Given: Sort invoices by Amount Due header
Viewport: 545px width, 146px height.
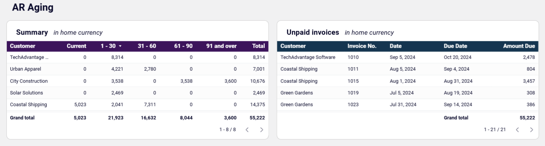Looking at the screenshot, I should pyautogui.click(x=519, y=46).
